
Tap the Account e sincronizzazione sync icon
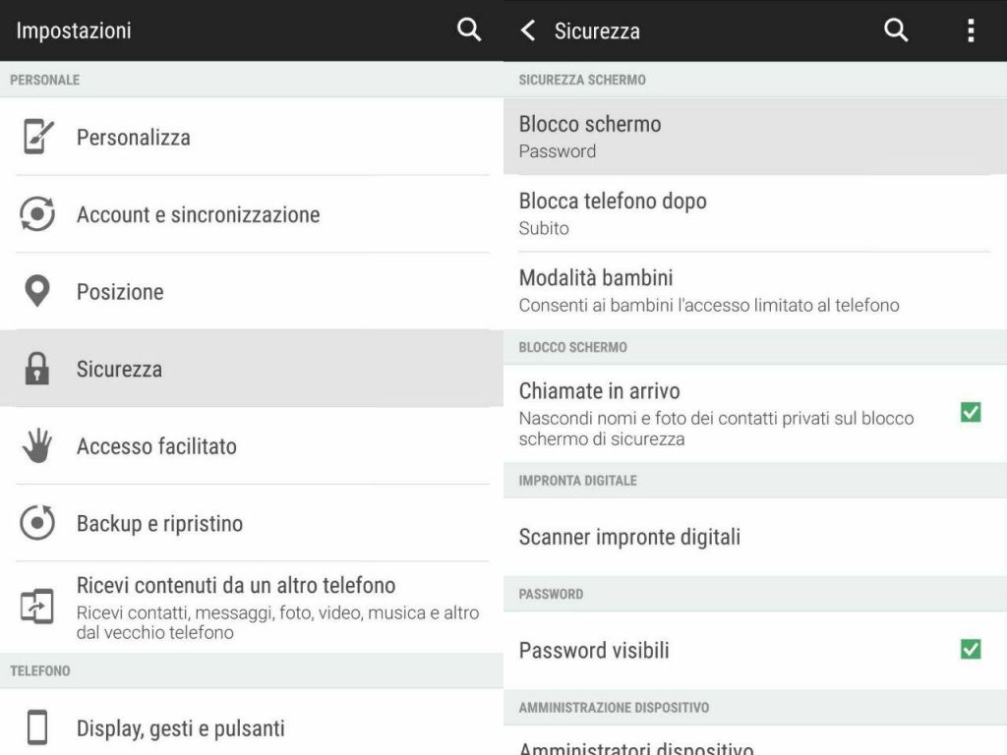coord(37,213)
